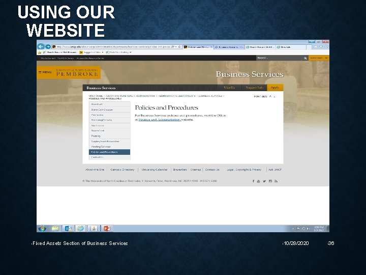Open the UNCP Instagram icon
This screenshot has height=275, width=366.
click(x=270, y=181)
